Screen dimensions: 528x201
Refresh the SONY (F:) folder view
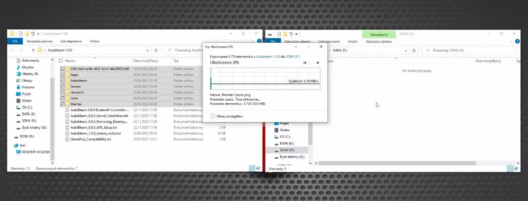coord(414,50)
